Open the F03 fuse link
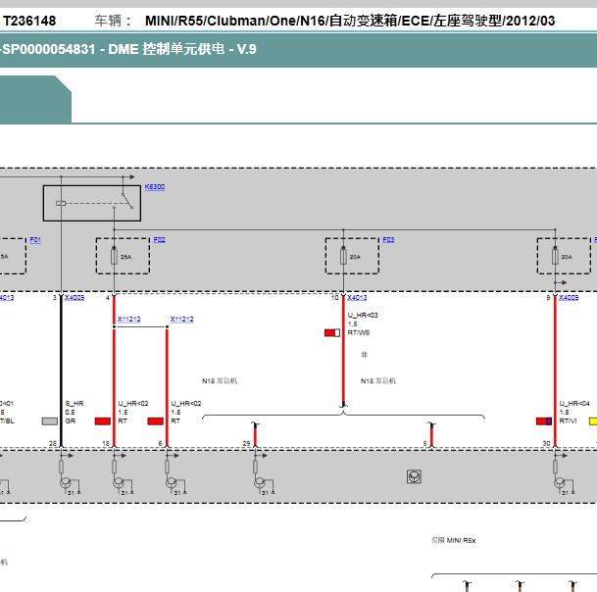Viewport: 597px width, 592px height. coord(388,239)
